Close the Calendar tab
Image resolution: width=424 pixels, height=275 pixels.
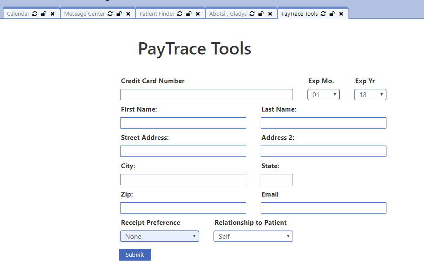tap(53, 14)
